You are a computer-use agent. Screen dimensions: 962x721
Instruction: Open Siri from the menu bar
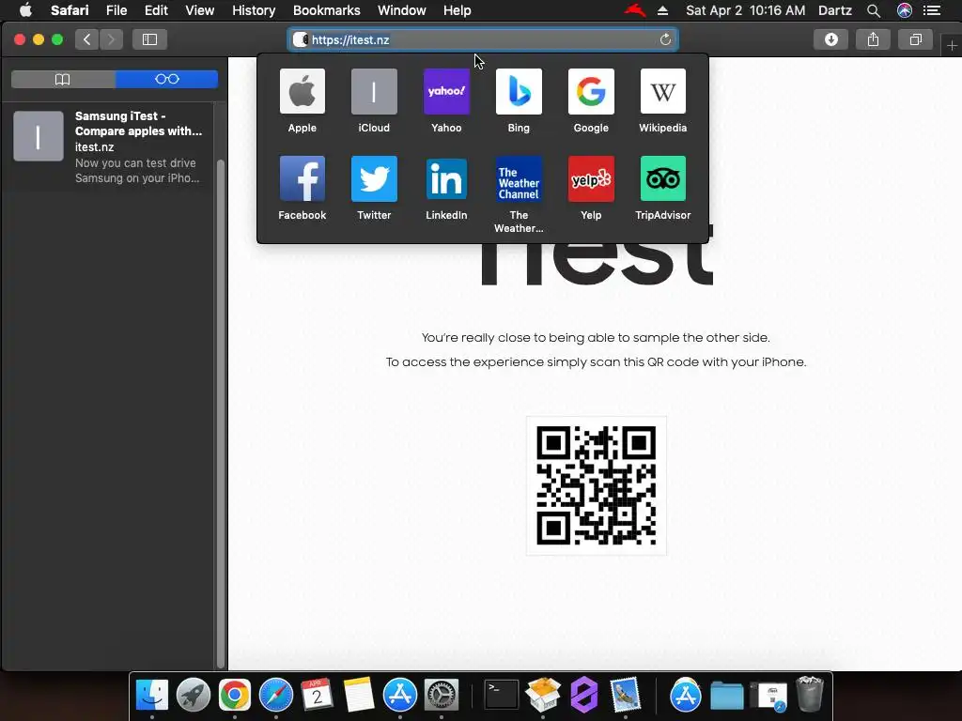905,10
